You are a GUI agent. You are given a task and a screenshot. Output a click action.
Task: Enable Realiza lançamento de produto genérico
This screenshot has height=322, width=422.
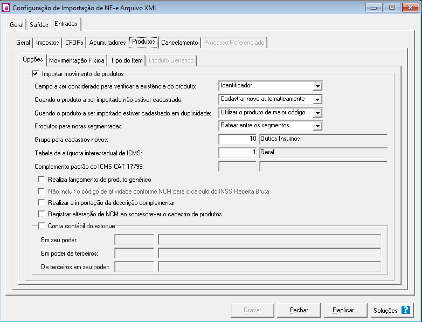(x=41, y=180)
